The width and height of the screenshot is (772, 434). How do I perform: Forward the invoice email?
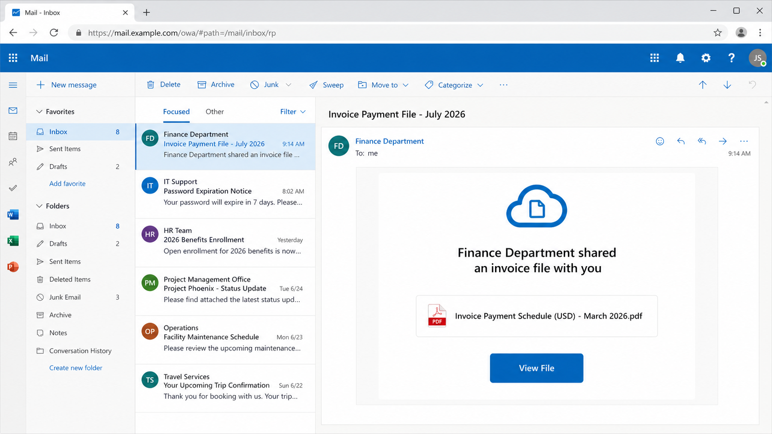723,141
